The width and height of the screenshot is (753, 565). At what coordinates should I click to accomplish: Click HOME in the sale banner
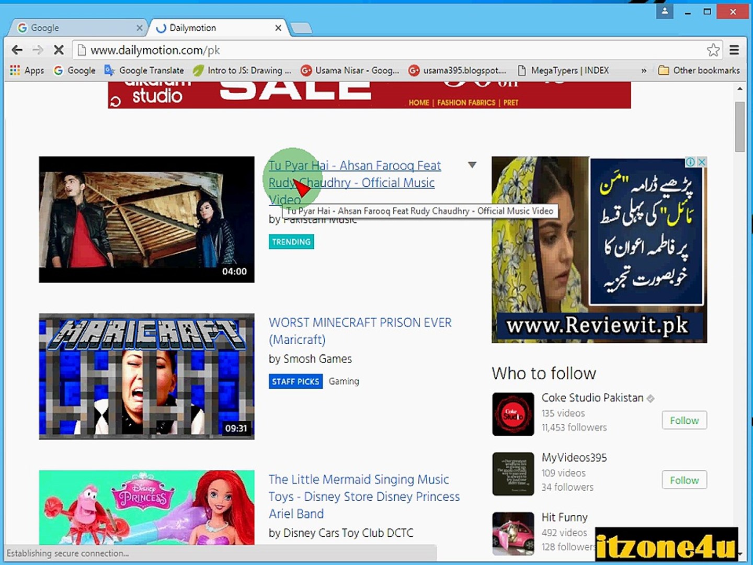(419, 103)
